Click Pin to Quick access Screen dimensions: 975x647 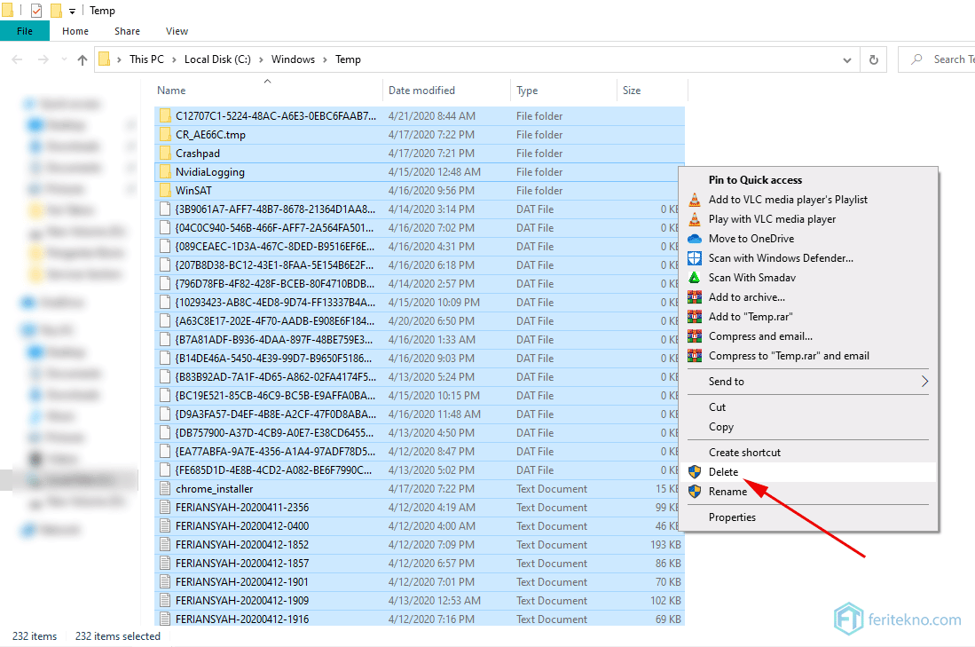coord(808,180)
